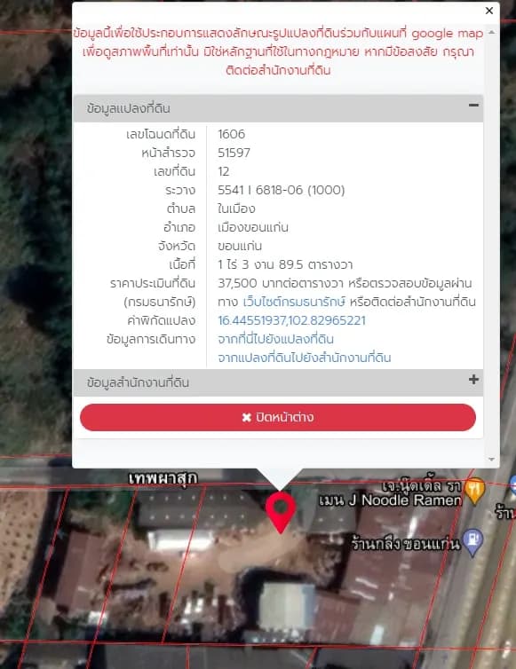The image size is (516, 669).
Task: Expand the ข้อมูลสำนักงานที่ดิน section plus icon
Action: [x=473, y=379]
